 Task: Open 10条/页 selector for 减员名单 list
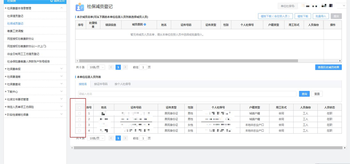[x=96, y=67]
